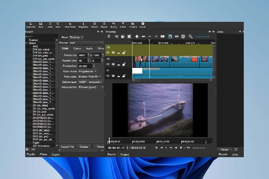Toggle Ripple All Tracks target icon

(x=183, y=37)
